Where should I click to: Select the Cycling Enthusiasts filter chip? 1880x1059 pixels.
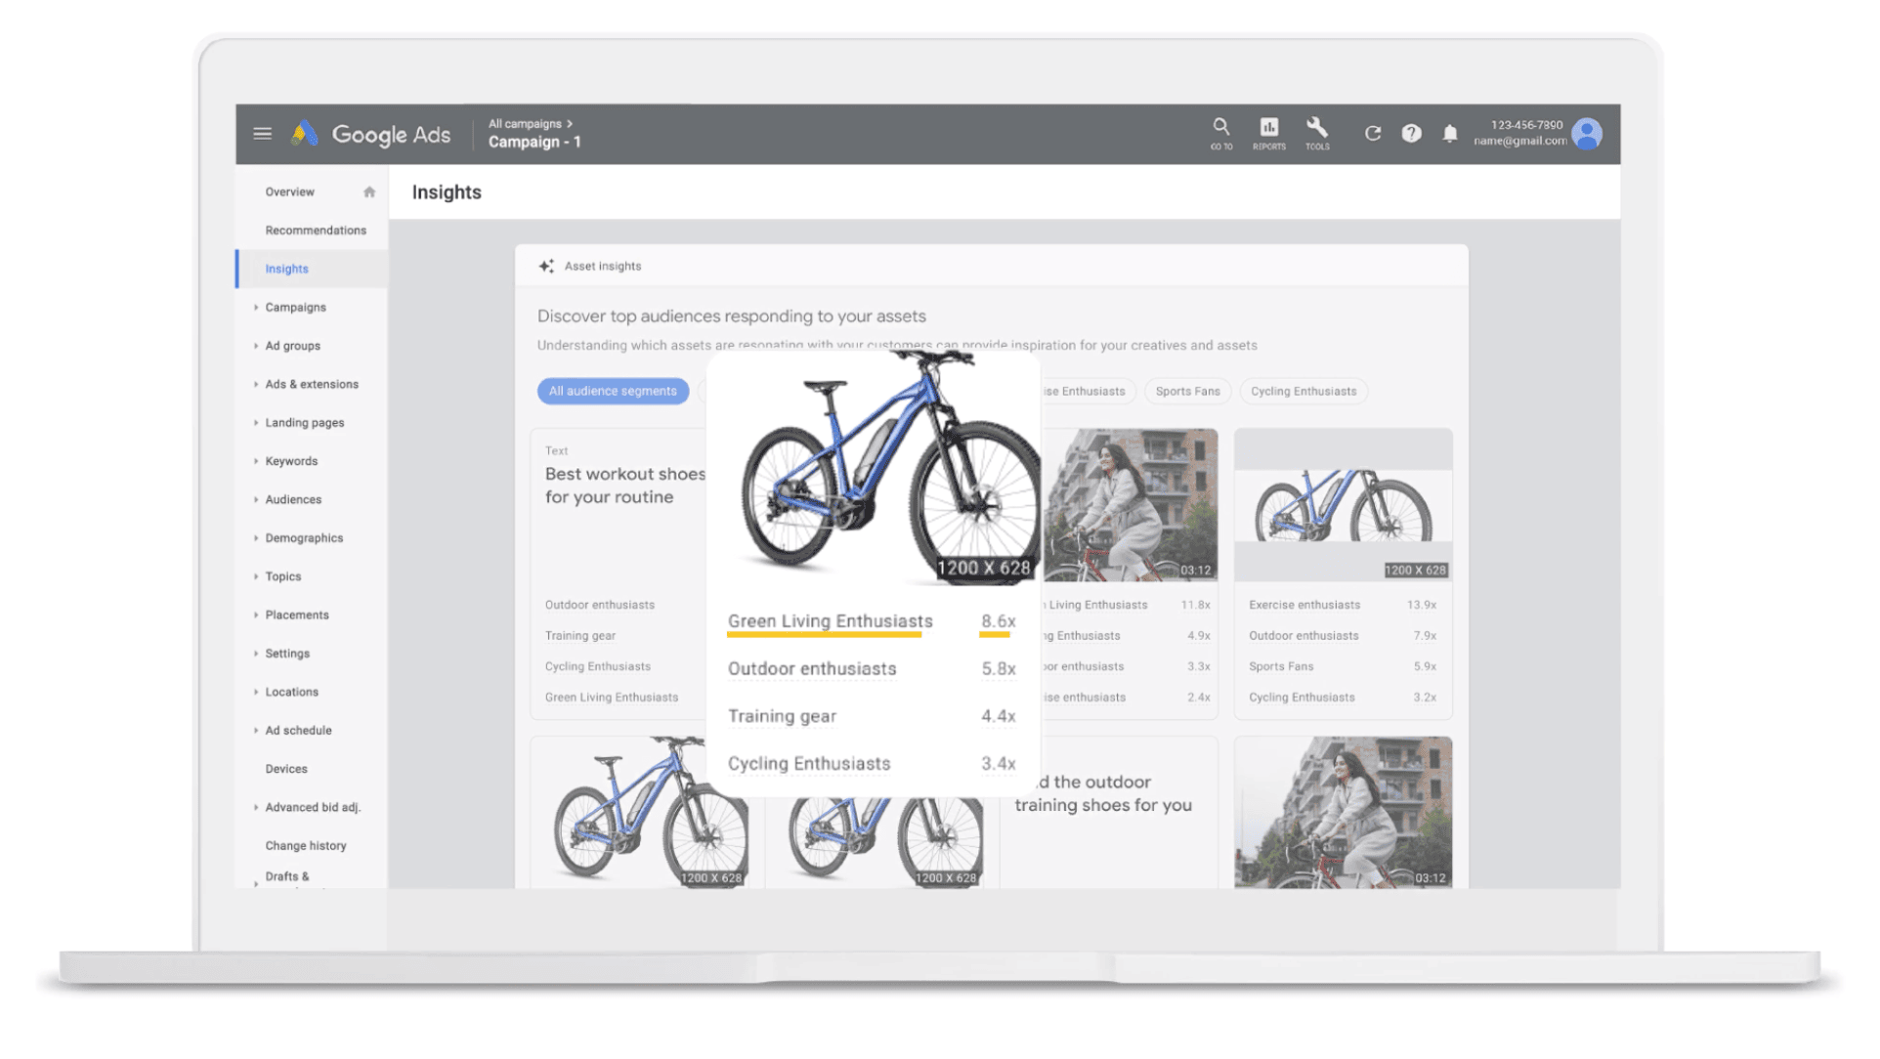coord(1303,391)
